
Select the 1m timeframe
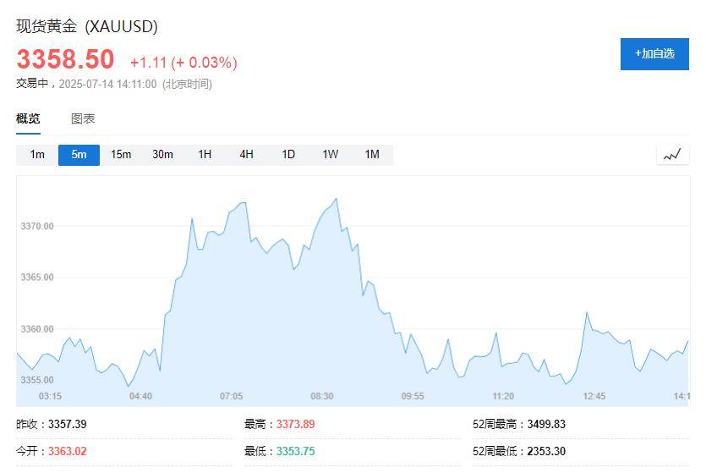[x=37, y=155]
